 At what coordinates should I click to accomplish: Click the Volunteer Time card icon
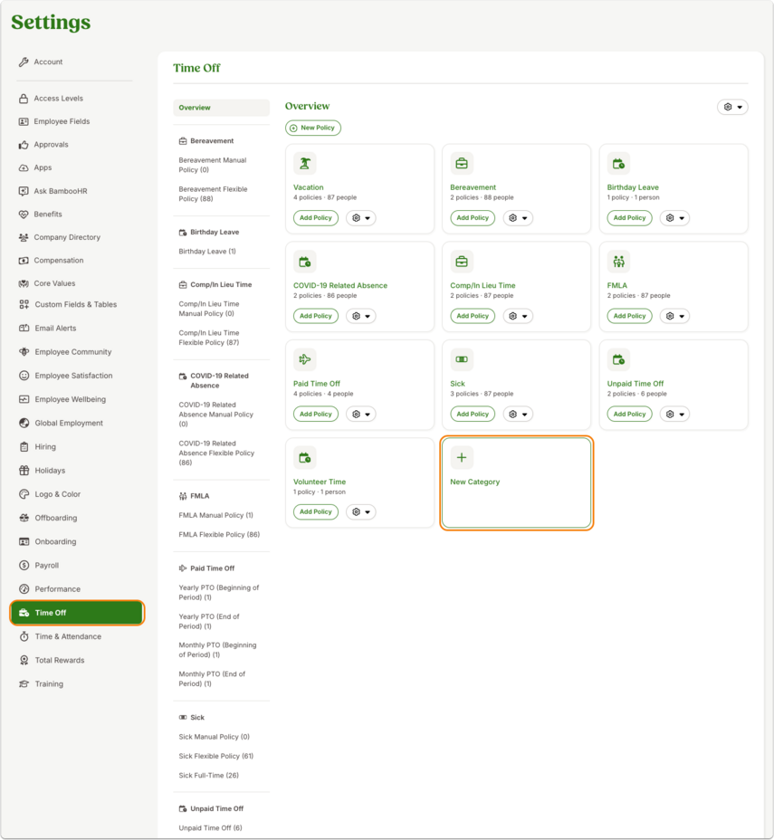tap(305, 457)
